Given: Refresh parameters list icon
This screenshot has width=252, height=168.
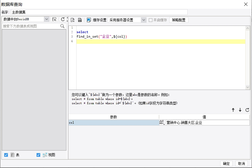Looking at the screenshot, I should 247,110.
